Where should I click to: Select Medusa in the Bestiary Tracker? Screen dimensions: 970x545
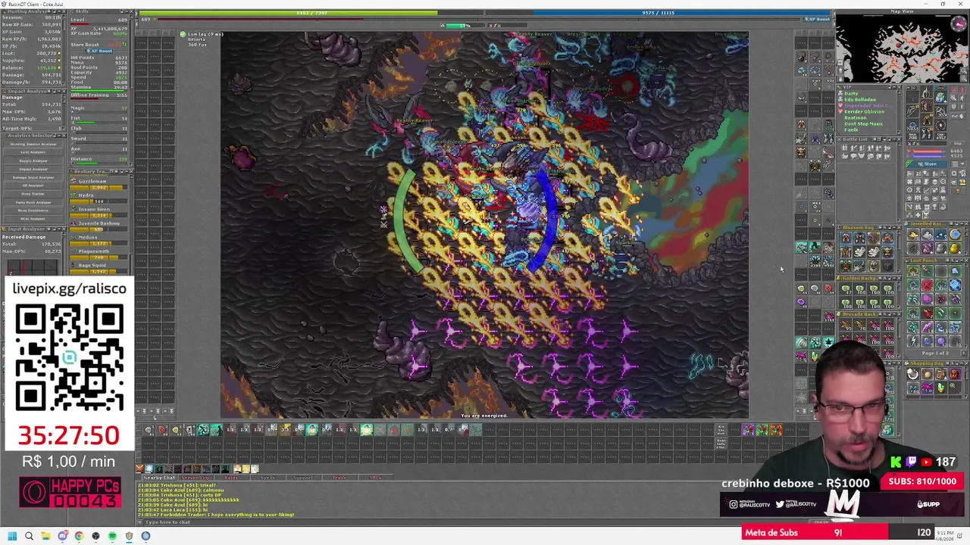pyautogui.click(x=100, y=240)
